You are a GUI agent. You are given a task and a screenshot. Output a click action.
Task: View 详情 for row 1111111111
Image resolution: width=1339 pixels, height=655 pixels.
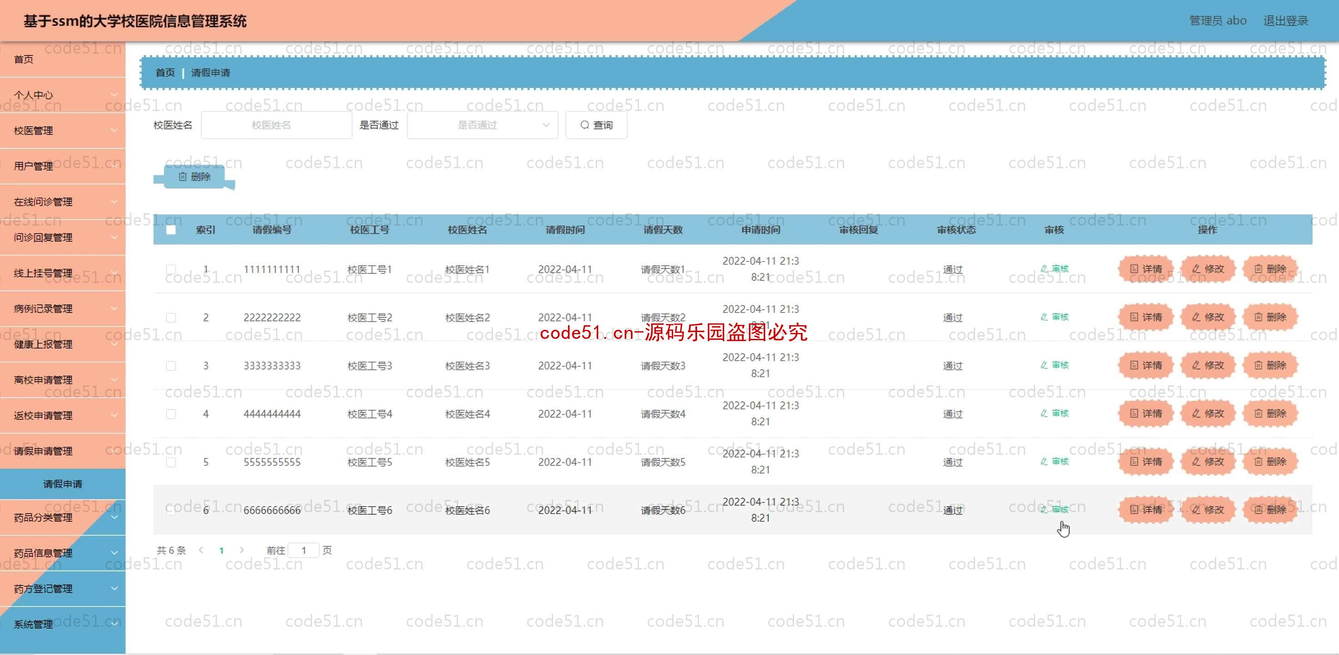1146,269
